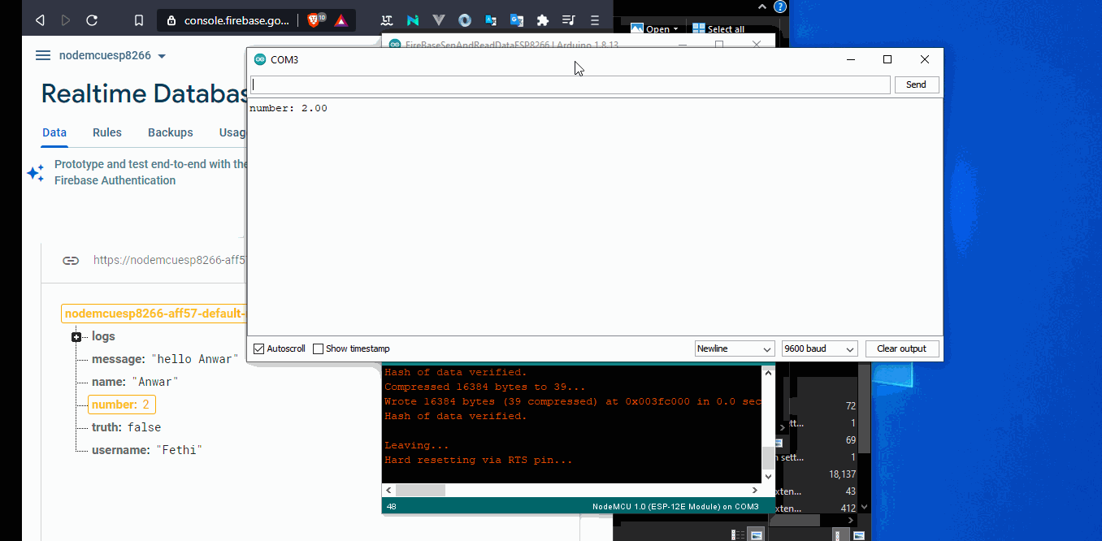This screenshot has width=1102, height=541.
Task: Click in the serial monitor input field
Action: pyautogui.click(x=571, y=84)
